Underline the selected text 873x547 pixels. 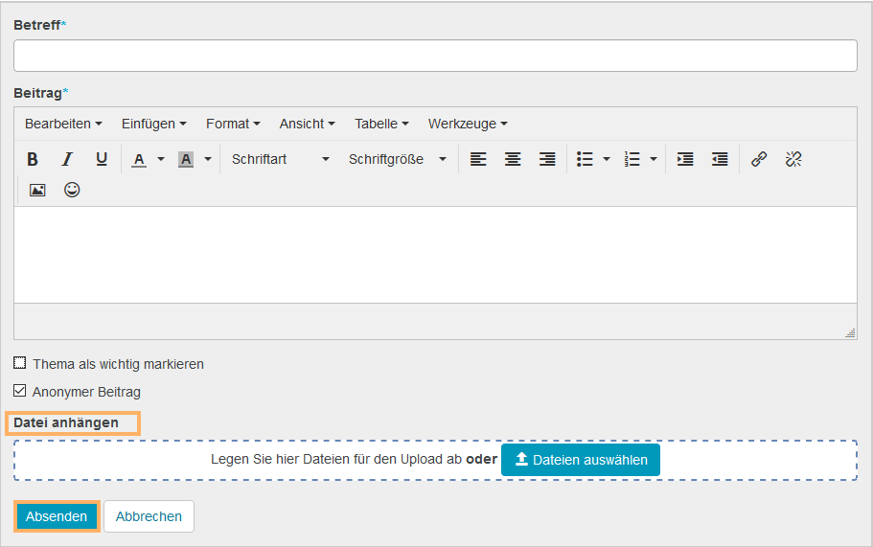point(102,159)
